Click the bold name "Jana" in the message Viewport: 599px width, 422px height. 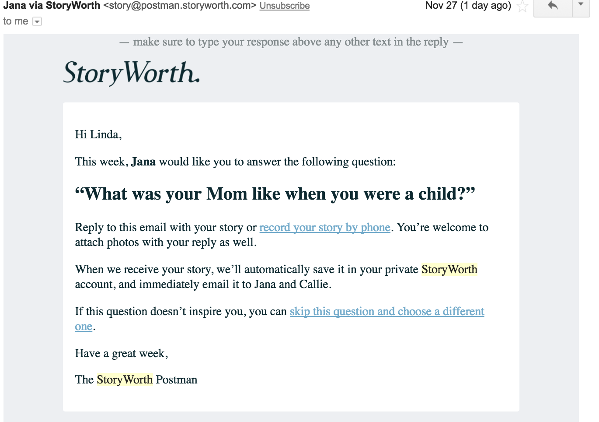pos(143,162)
